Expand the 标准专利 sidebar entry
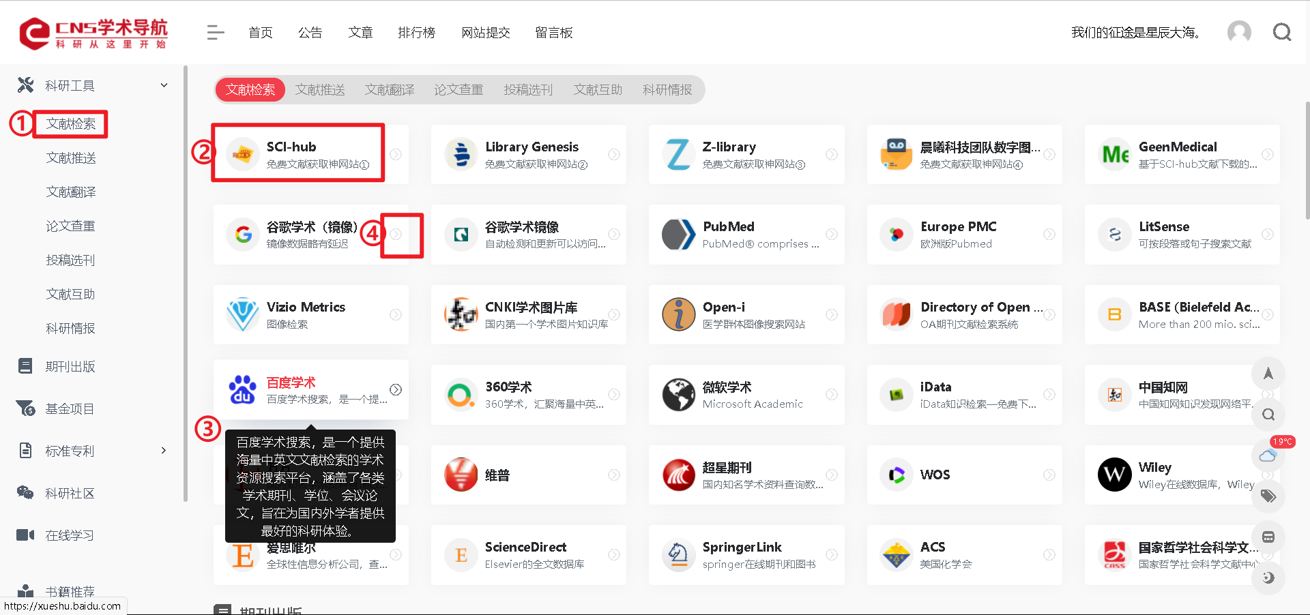1310x615 pixels. [x=164, y=450]
